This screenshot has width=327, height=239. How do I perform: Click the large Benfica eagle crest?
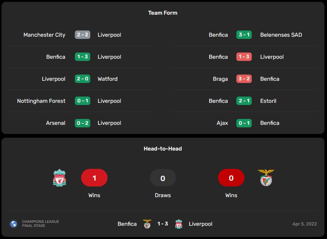[x=266, y=178]
